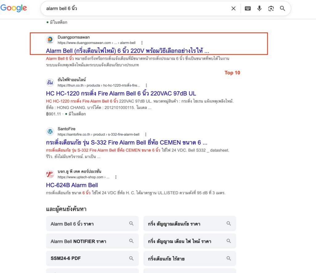Open Alarm Bell (กริ่งเตือนไฟไหม้) 6 นิ้ว 220V result
The width and height of the screenshot is (316, 273).
(x=127, y=51)
